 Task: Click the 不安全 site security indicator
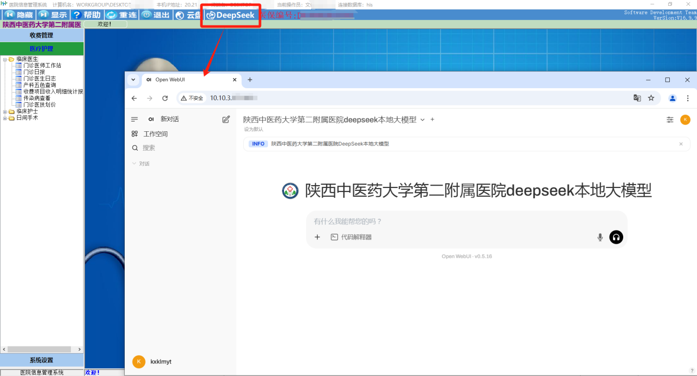pyautogui.click(x=192, y=98)
